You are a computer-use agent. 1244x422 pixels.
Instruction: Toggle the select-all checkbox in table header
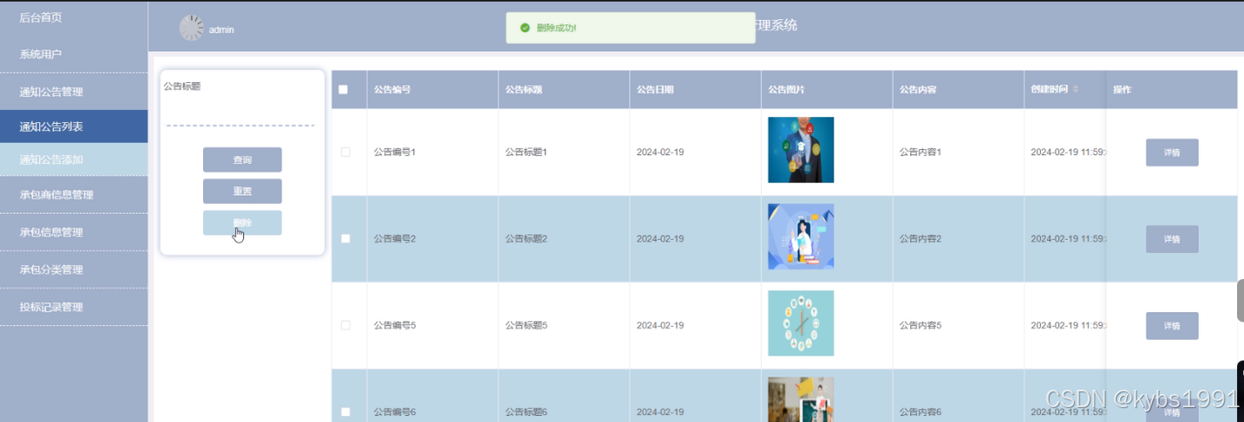coord(343,89)
